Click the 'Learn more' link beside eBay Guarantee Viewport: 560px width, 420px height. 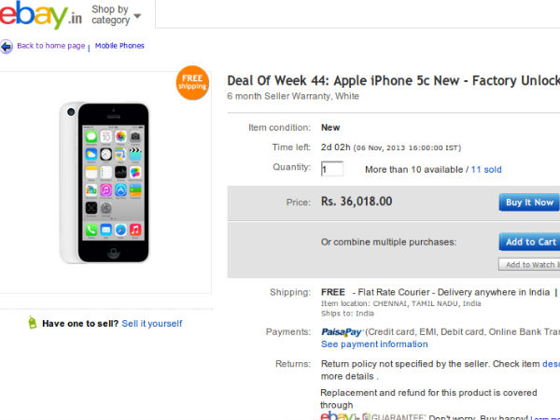coord(544,417)
